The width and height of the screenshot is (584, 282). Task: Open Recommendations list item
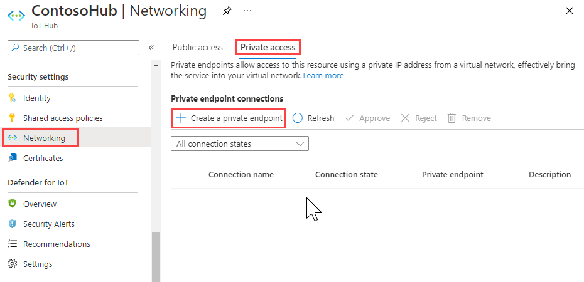pyautogui.click(x=57, y=244)
